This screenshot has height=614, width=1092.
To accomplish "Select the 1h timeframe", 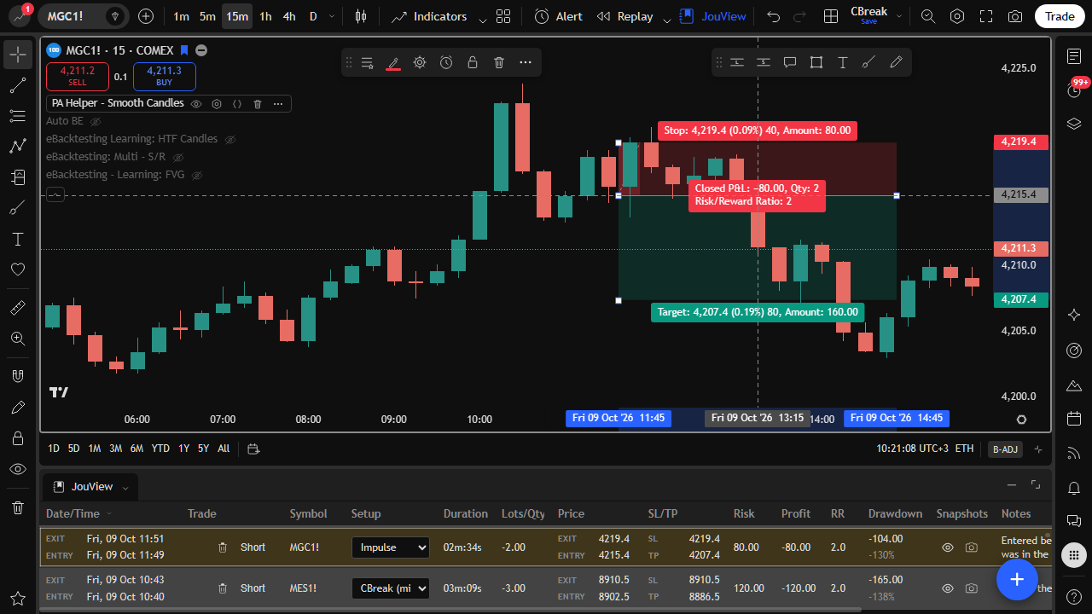I will tap(265, 16).
